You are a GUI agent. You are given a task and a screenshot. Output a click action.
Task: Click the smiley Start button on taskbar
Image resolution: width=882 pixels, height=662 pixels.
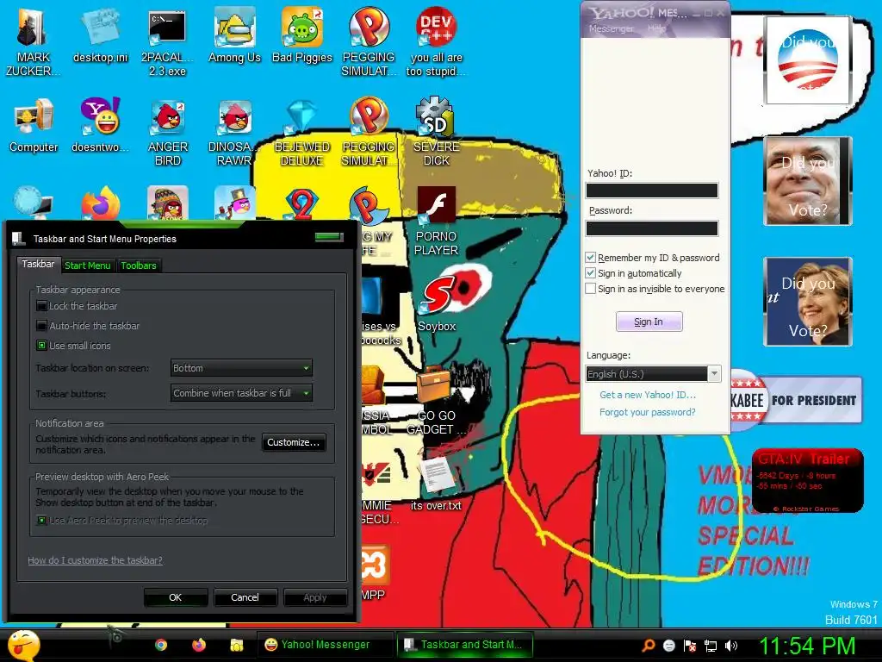[23, 645]
